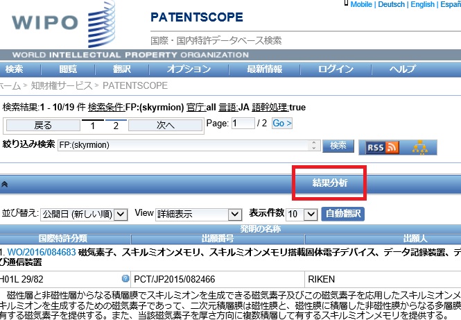
Task: Click classification H01L 29/82
Action: (21, 279)
